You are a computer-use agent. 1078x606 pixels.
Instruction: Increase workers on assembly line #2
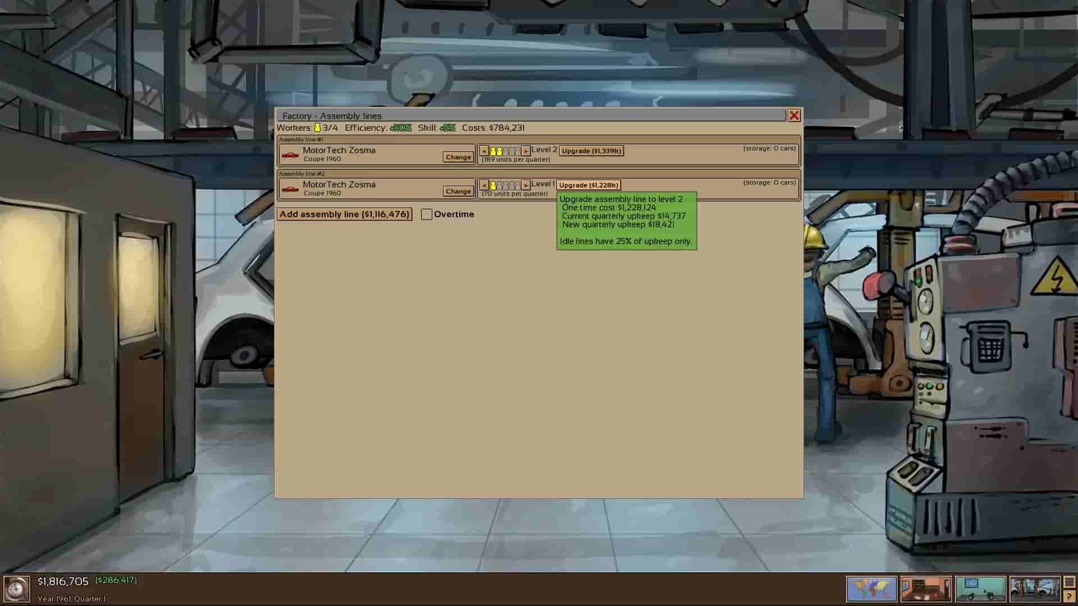(x=526, y=185)
